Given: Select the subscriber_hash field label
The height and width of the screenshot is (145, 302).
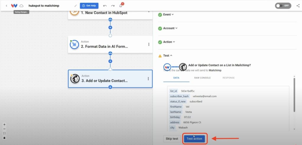Looking at the screenshot, I should point(179,96).
